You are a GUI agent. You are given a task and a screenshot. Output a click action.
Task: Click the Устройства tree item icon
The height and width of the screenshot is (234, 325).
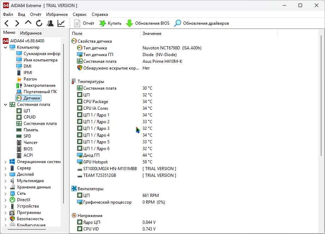coord(12,206)
